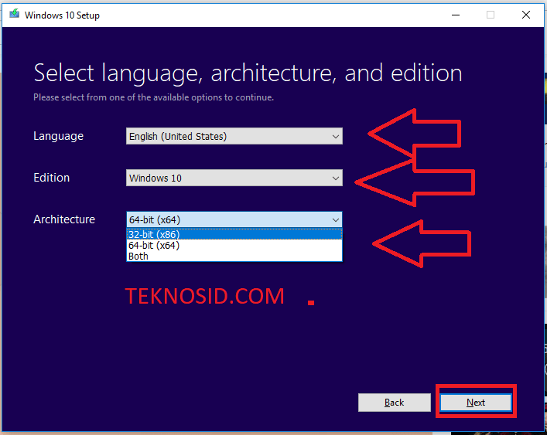
Task: Select the 32-bit (x86) option
Action: pos(234,234)
